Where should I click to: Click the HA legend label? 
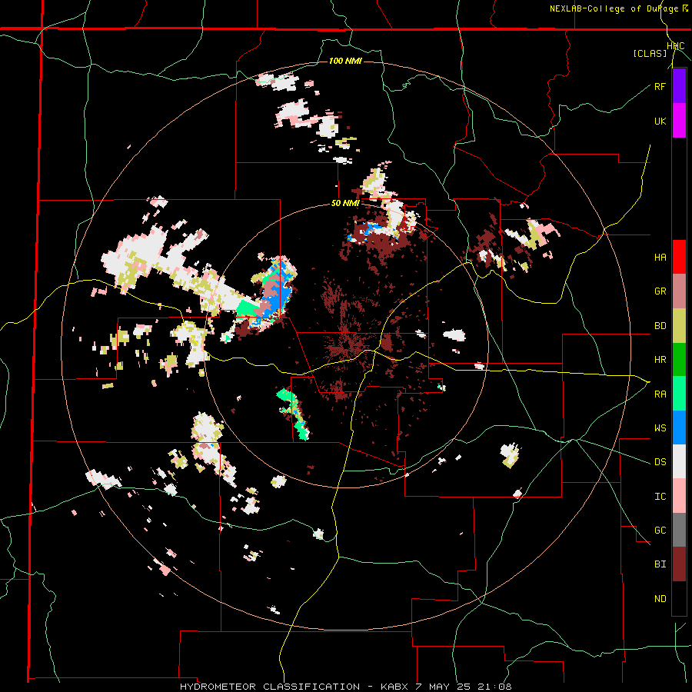660,257
